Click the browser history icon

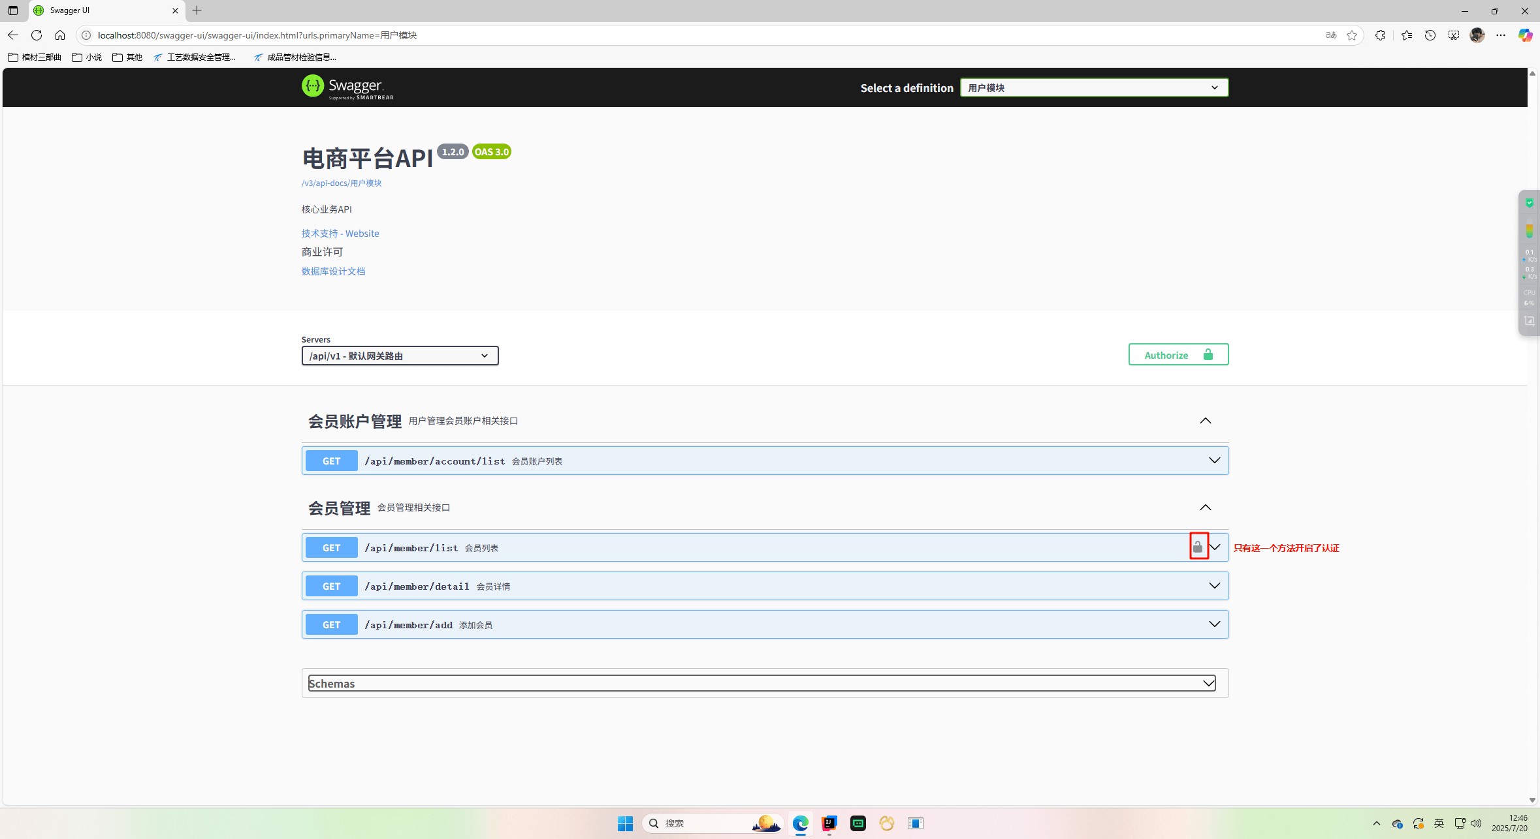pyautogui.click(x=1430, y=35)
